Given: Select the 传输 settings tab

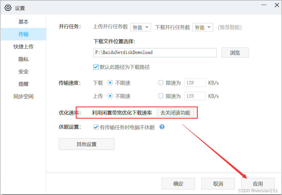Looking at the screenshot, I should 23,34.
